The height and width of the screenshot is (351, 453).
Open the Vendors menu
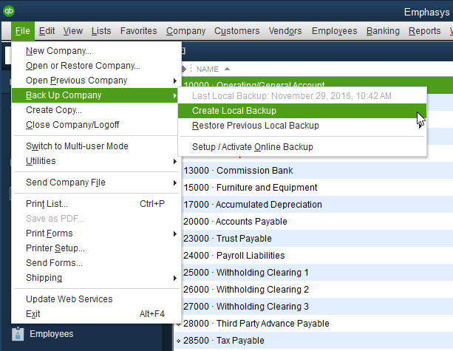point(285,31)
